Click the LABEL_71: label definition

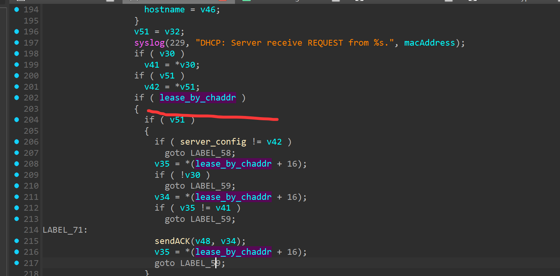coord(65,230)
